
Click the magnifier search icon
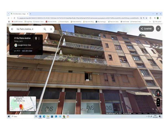click(x=45, y=29)
